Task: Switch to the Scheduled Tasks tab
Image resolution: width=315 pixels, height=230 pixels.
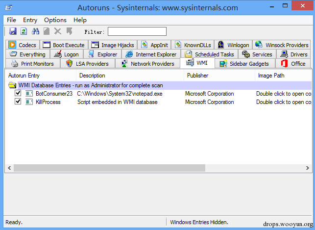Action: click(209, 54)
